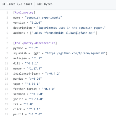The width and height of the screenshot is (116, 118).
Task: Click the joblib = "^0.14.0" line
Action: pyautogui.click(x=28, y=99)
